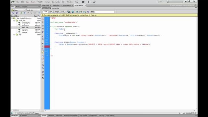Click the Syntax Error Alerts coding icon
The width and height of the screenshot is (208, 117).
pyautogui.click(x=43, y=52)
